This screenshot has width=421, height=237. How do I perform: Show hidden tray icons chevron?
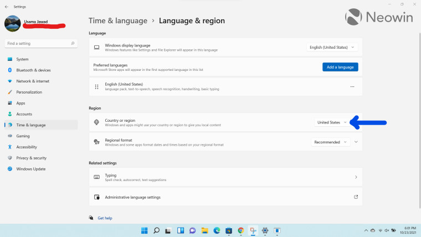coord(366,230)
